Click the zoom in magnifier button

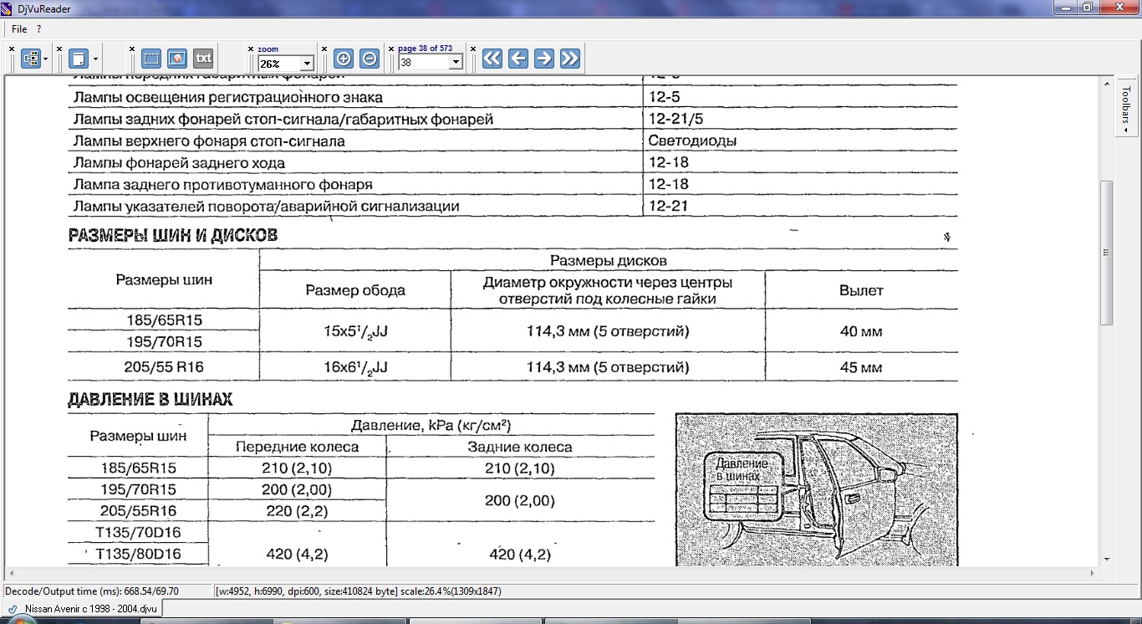click(x=343, y=59)
